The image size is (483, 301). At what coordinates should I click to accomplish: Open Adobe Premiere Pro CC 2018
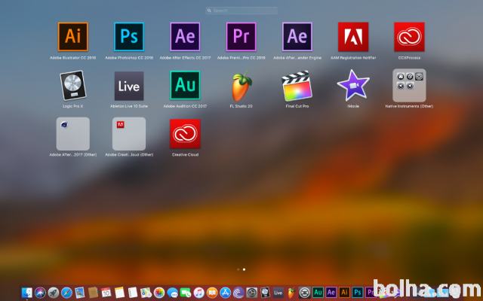(241, 36)
